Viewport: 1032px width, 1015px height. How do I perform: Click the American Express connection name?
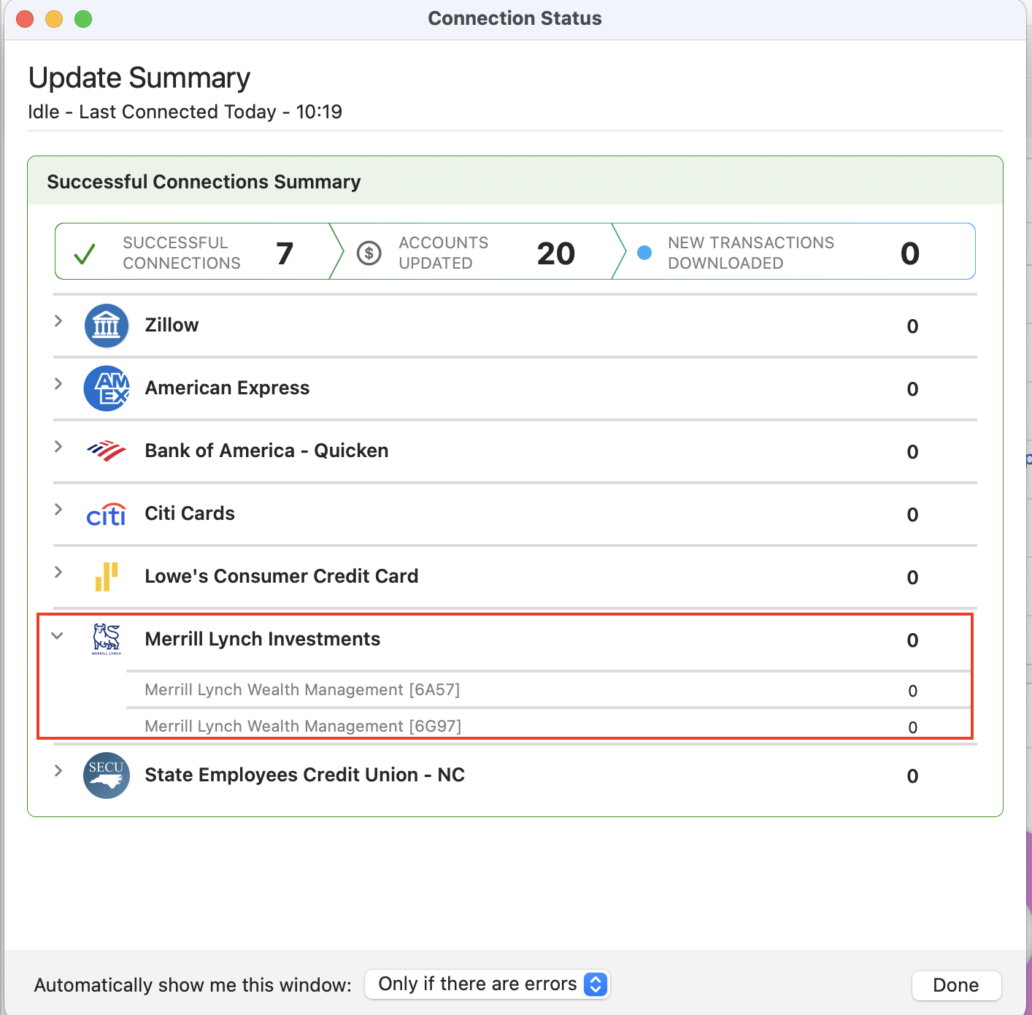coord(227,388)
